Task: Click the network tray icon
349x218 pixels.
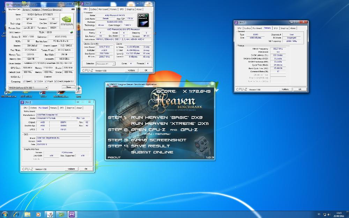Action: 324,215
